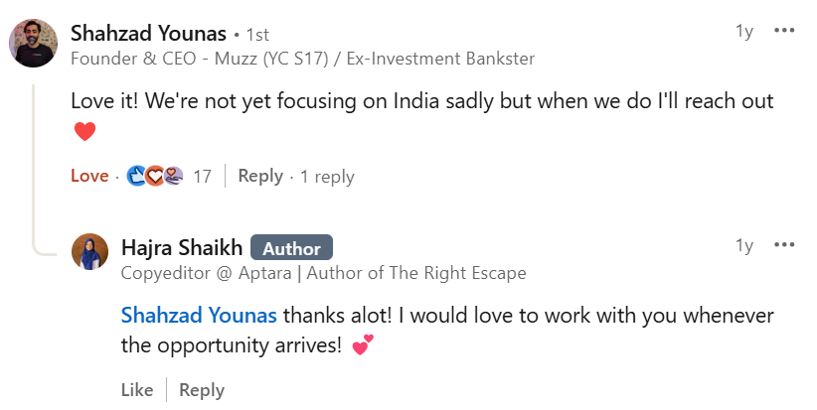Click the purple support reaction icon

[x=174, y=176]
